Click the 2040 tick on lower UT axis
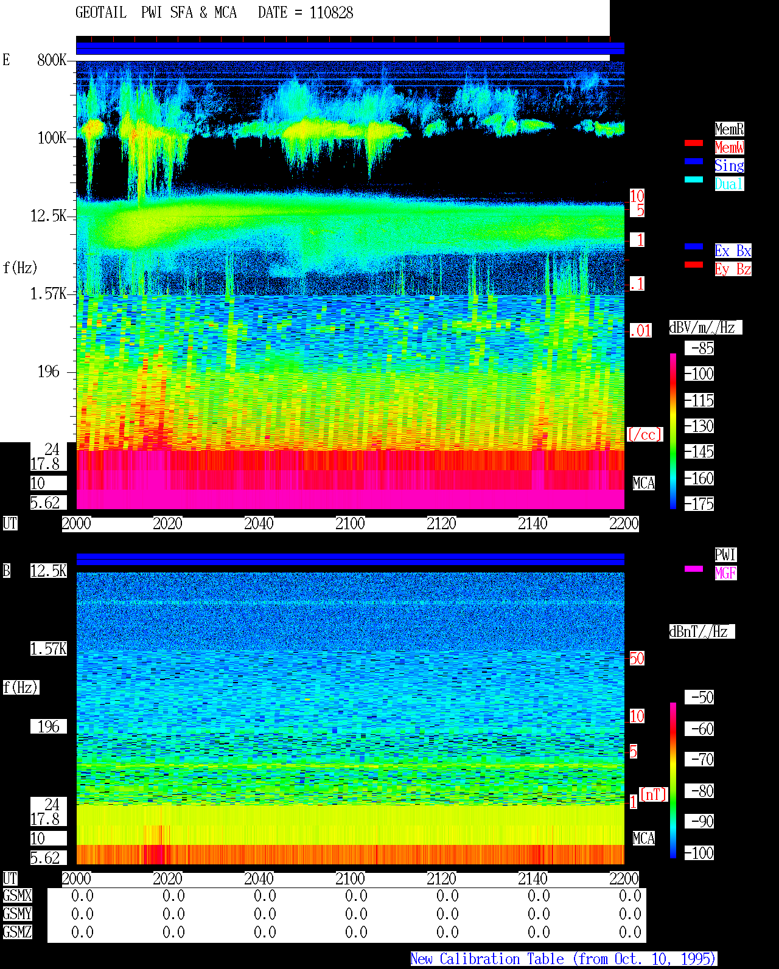 pyautogui.click(x=259, y=879)
